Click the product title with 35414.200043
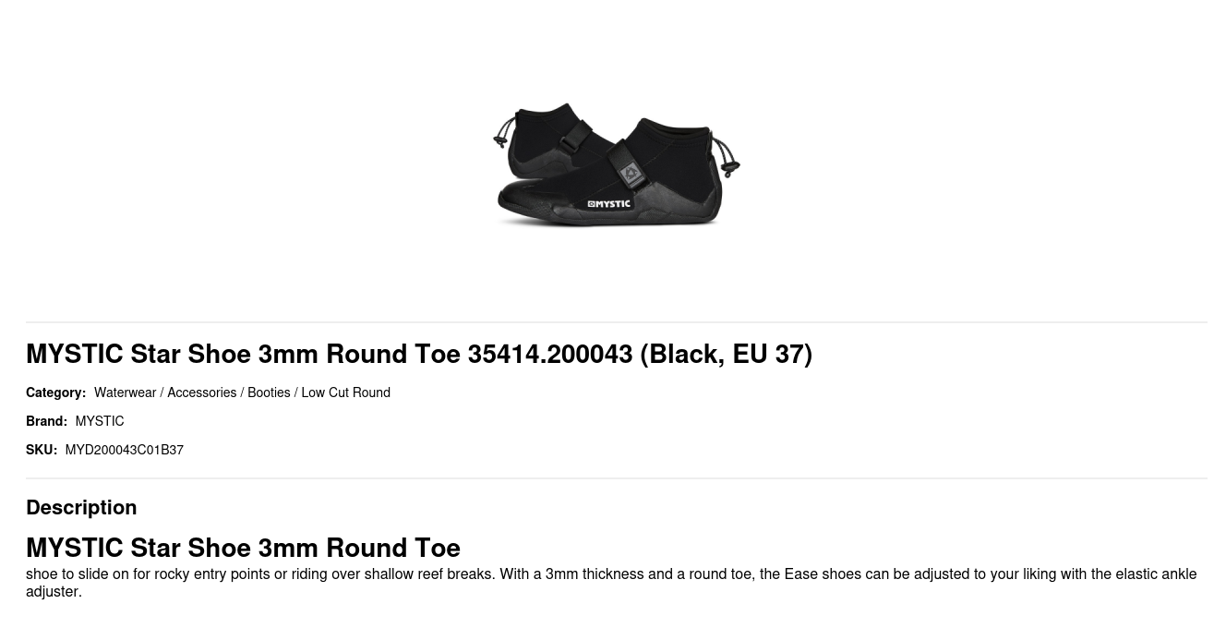 pos(418,354)
